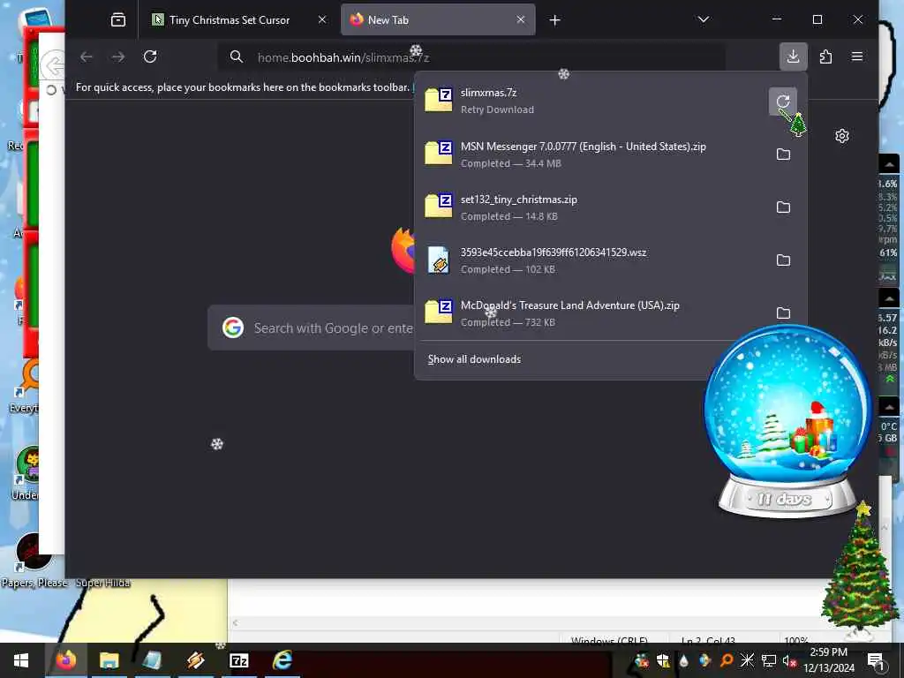This screenshot has height=678, width=904.
Task: Open Firefox View button left of the tabs
Action: click(x=118, y=20)
